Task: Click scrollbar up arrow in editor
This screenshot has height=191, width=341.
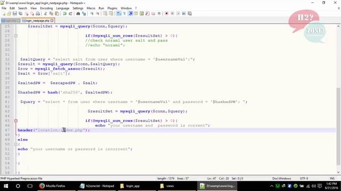Action: click(x=338, y=26)
